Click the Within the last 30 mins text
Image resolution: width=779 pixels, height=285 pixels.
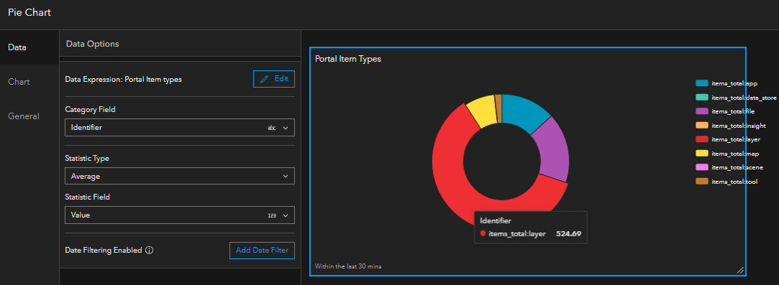coord(347,266)
